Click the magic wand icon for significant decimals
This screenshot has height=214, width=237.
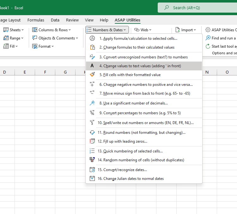tap(92, 103)
